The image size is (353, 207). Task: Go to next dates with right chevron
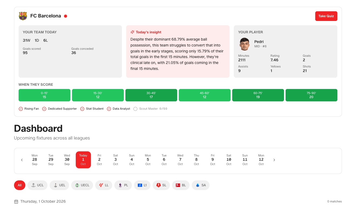pyautogui.click(x=274, y=160)
